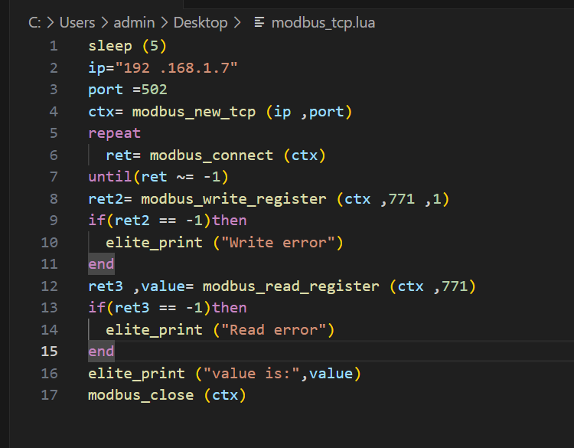Select the Desktop breadcrumb folder
Image resolution: width=574 pixels, height=448 pixels.
point(201,22)
